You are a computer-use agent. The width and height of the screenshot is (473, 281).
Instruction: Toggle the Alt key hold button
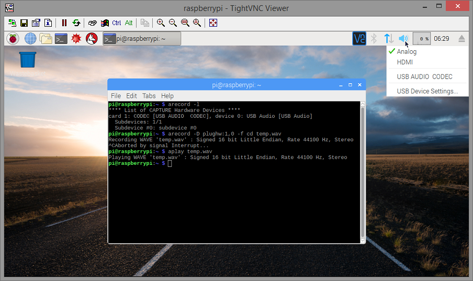pyautogui.click(x=129, y=23)
